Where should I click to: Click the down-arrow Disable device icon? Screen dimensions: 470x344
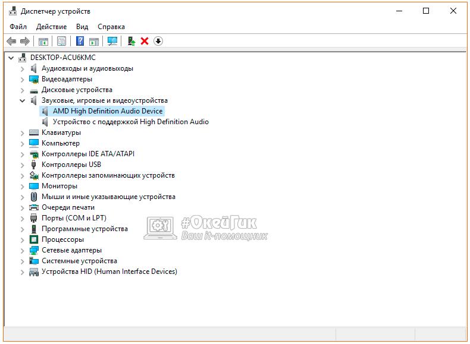tap(158, 41)
